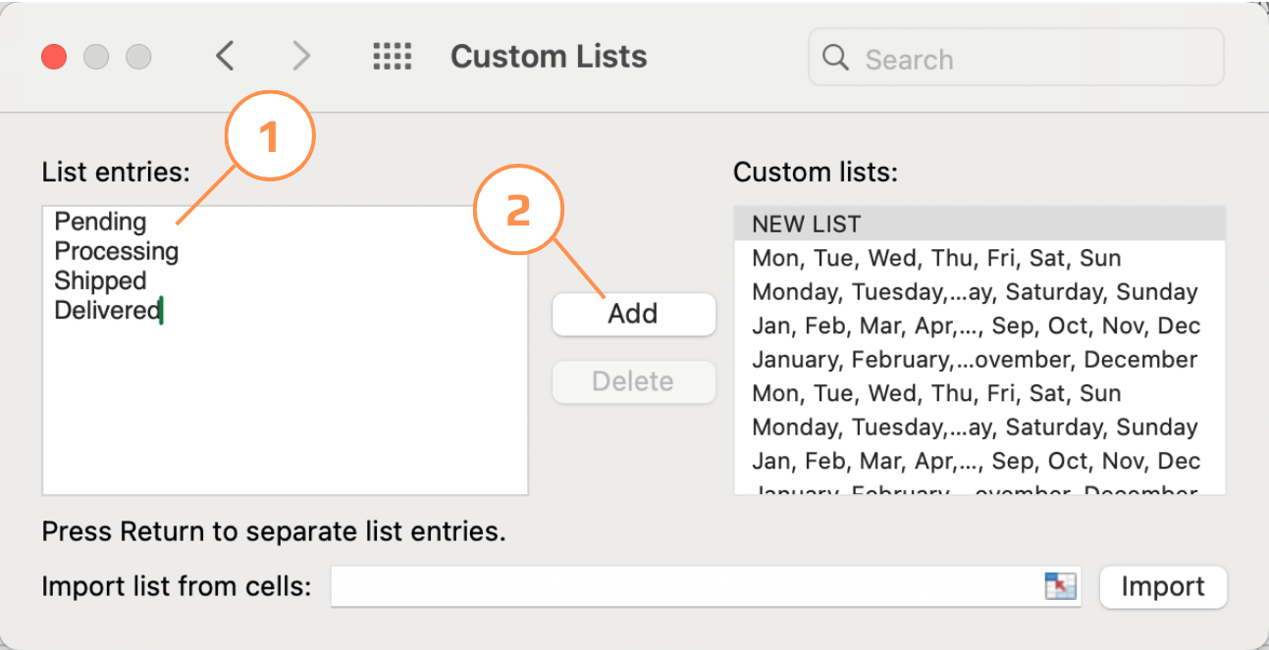
Task: Click the Import list from cells field
Action: pyautogui.click(x=687, y=586)
